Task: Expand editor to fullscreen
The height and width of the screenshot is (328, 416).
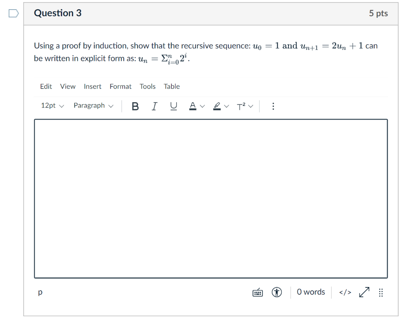Action: pos(364,292)
